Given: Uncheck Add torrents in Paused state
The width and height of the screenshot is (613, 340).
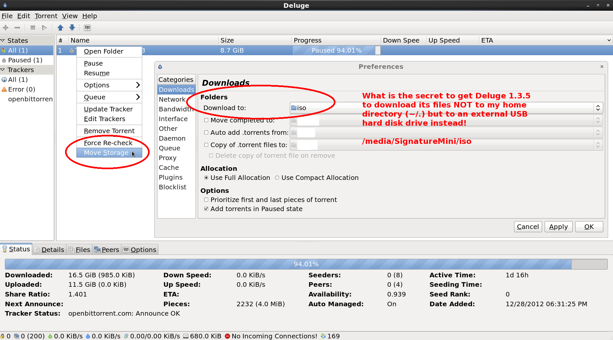Looking at the screenshot, I should (206, 209).
